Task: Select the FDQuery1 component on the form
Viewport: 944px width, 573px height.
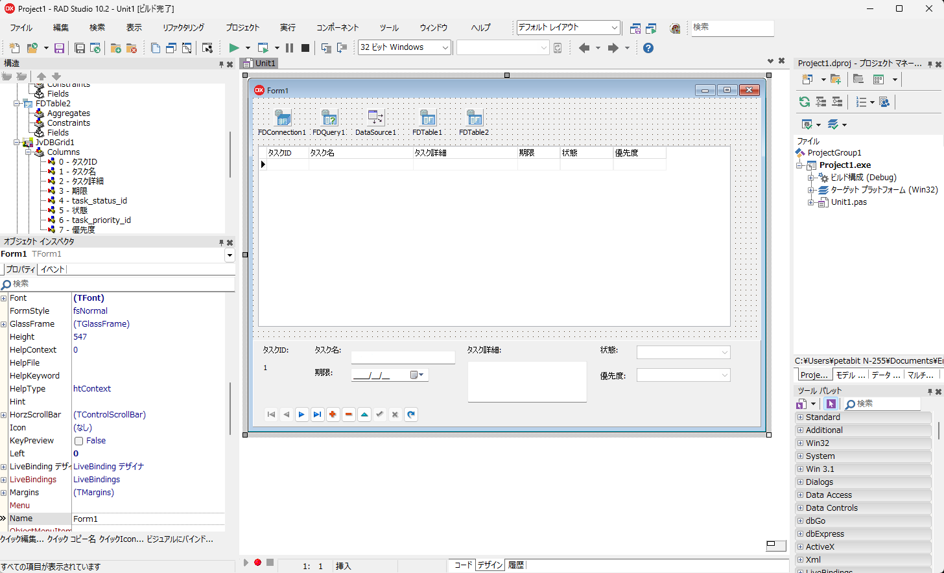Action: [x=329, y=118]
